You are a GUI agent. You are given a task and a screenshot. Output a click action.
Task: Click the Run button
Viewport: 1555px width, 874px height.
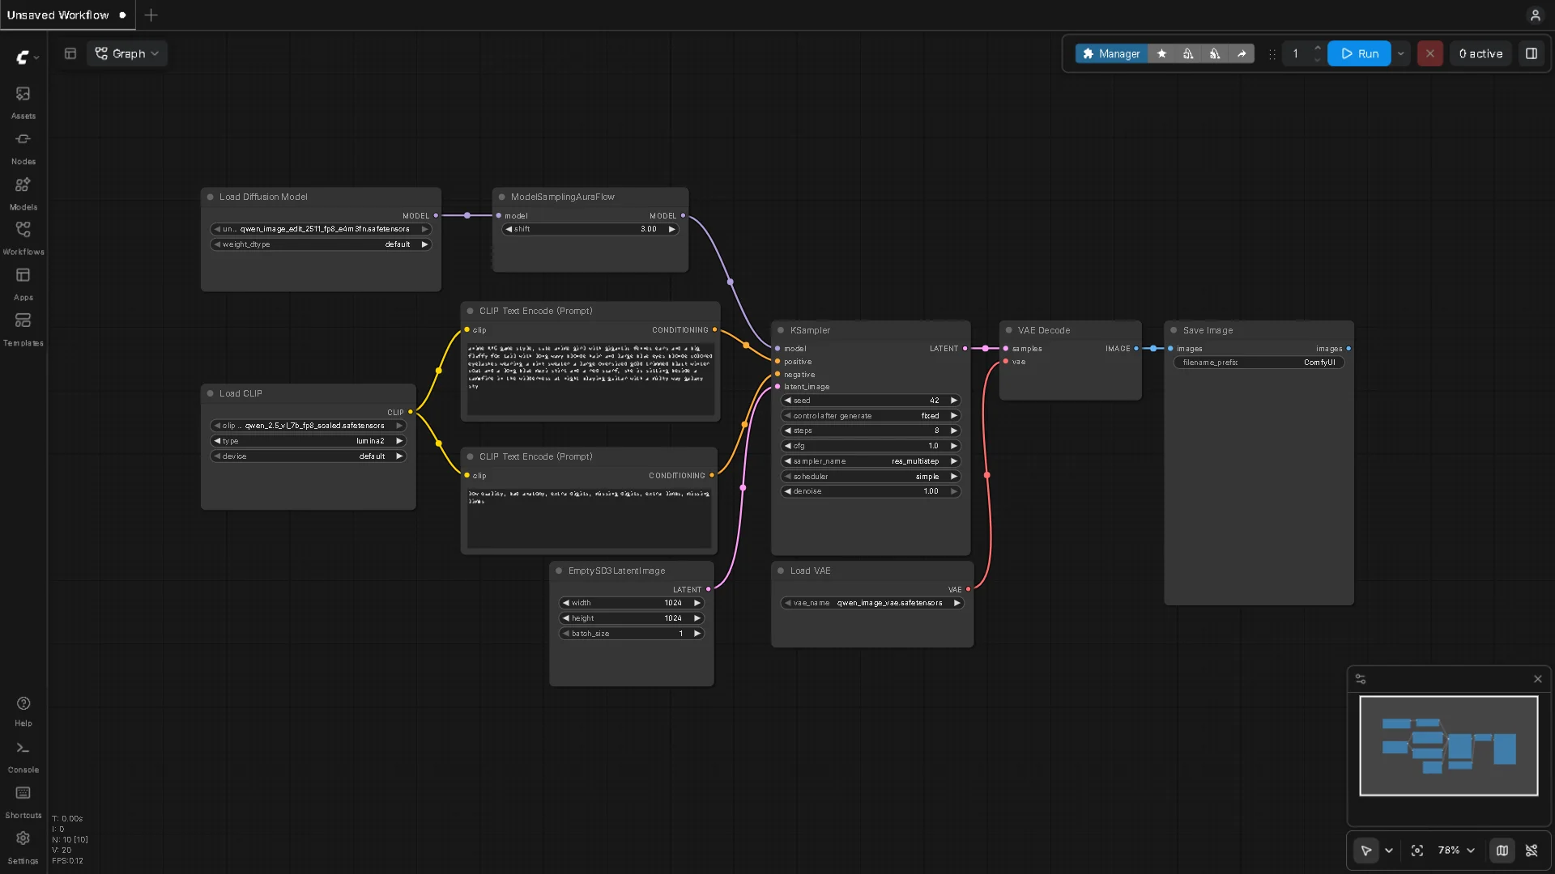(x=1359, y=53)
